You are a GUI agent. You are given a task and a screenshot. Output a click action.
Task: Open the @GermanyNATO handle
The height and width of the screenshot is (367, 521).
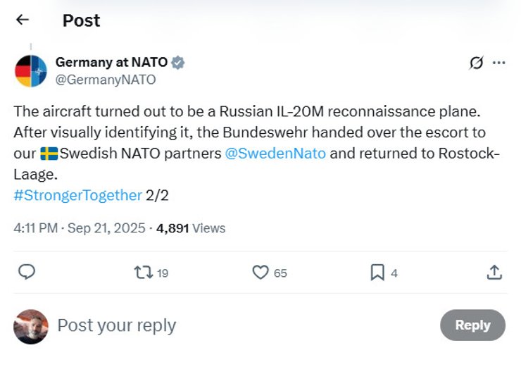pyautogui.click(x=106, y=80)
